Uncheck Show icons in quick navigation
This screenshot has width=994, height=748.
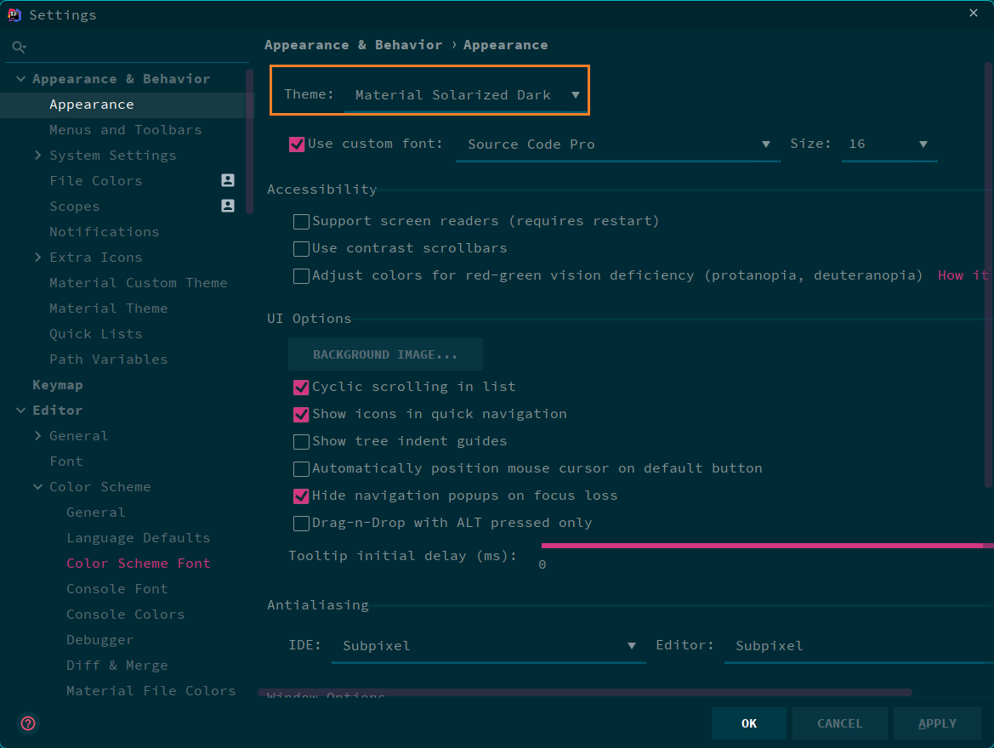(x=301, y=415)
